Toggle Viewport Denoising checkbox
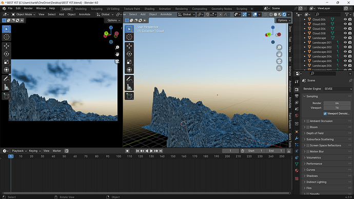This screenshot has height=199, width=354. click(325, 113)
